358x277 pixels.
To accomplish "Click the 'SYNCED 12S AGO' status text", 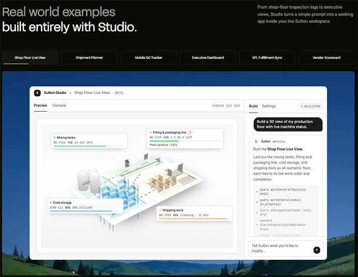I will pos(226,105).
